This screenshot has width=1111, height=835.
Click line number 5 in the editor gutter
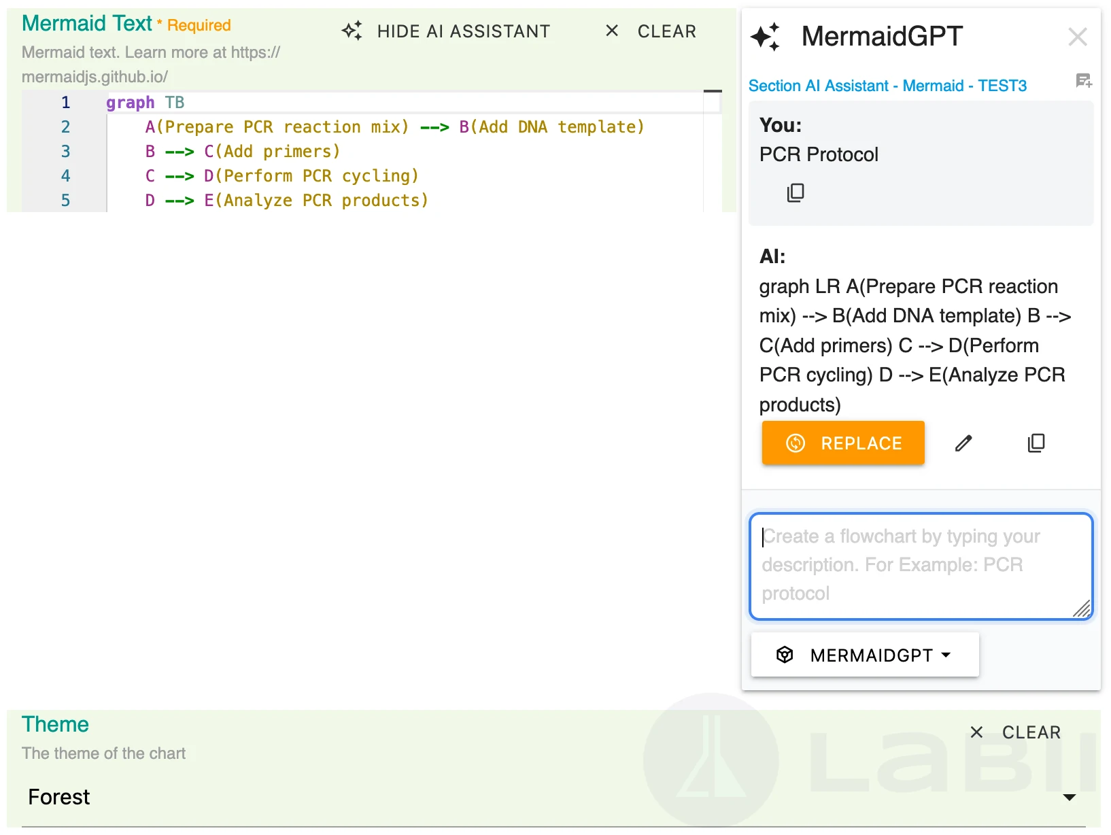point(65,201)
